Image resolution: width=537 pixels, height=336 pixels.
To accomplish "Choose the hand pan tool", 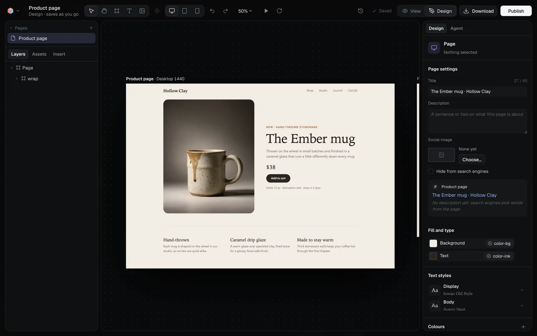I will click(104, 11).
